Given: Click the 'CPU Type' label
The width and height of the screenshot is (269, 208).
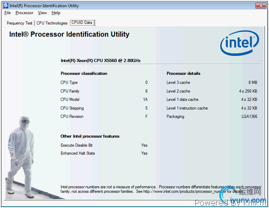Looking at the screenshot, I should coord(69,82).
